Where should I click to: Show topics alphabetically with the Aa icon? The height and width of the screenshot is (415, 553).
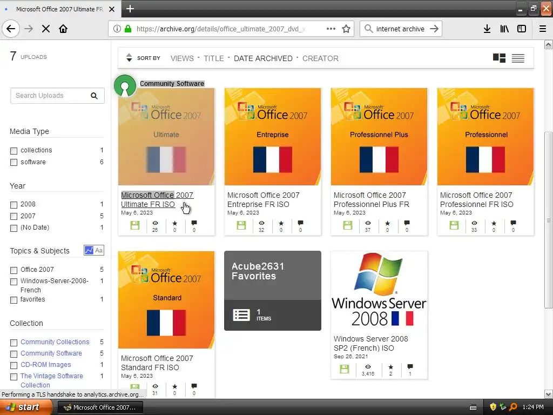[x=99, y=250]
